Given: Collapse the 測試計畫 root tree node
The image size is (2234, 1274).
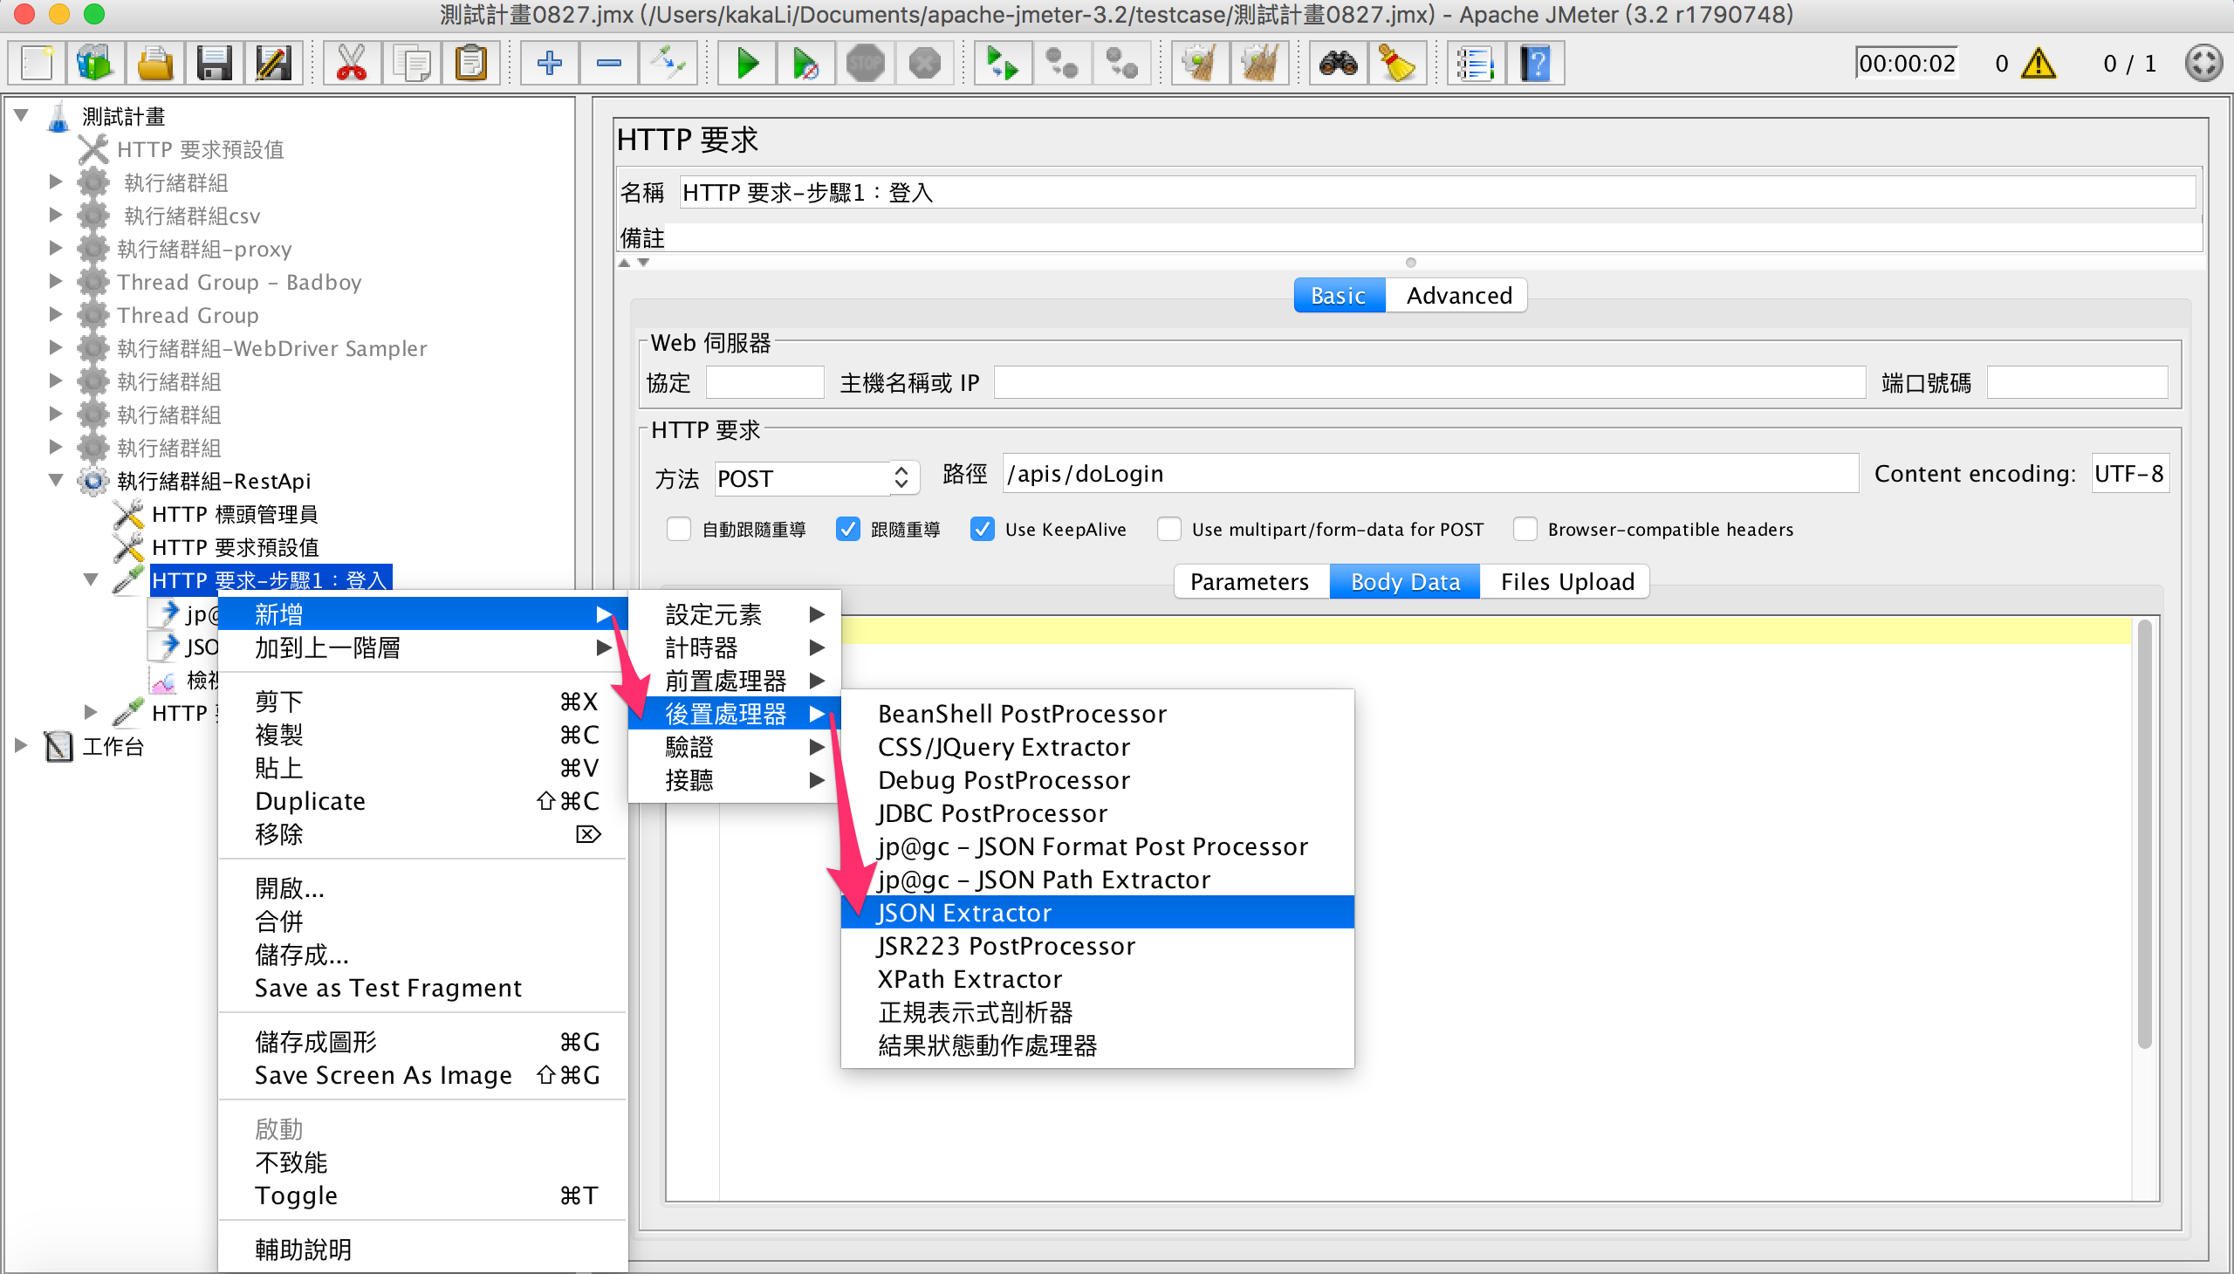Looking at the screenshot, I should tap(22, 114).
